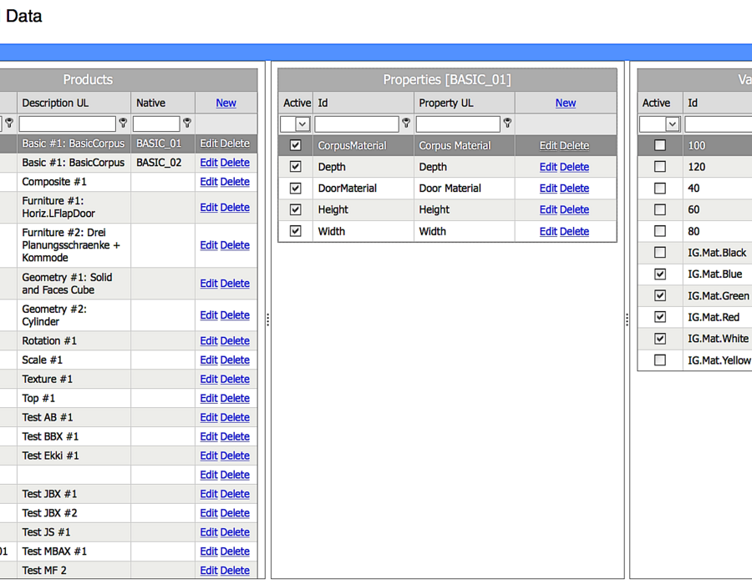
Task: Delete the Test MF 2 product
Action: coord(235,571)
